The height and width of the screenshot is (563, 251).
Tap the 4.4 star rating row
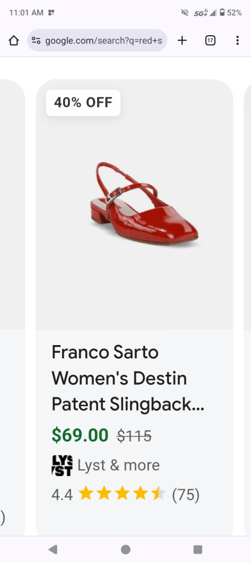point(125,494)
